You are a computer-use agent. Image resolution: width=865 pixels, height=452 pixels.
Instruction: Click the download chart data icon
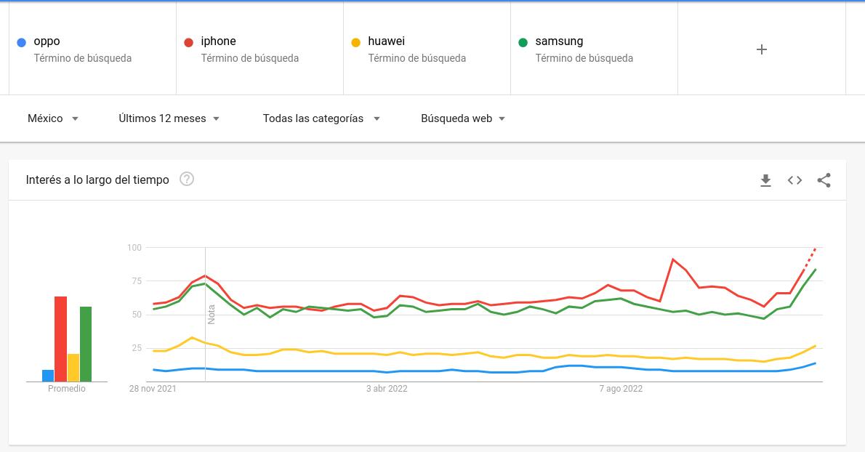coord(765,180)
